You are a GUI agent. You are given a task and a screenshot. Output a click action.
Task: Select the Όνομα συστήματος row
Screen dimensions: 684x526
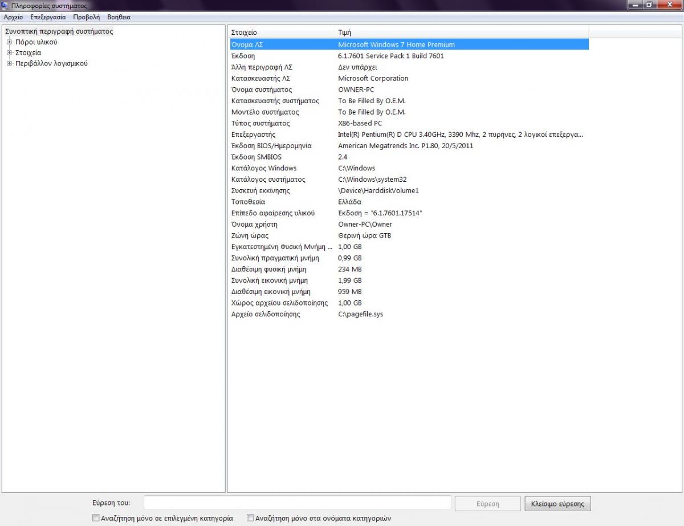409,89
